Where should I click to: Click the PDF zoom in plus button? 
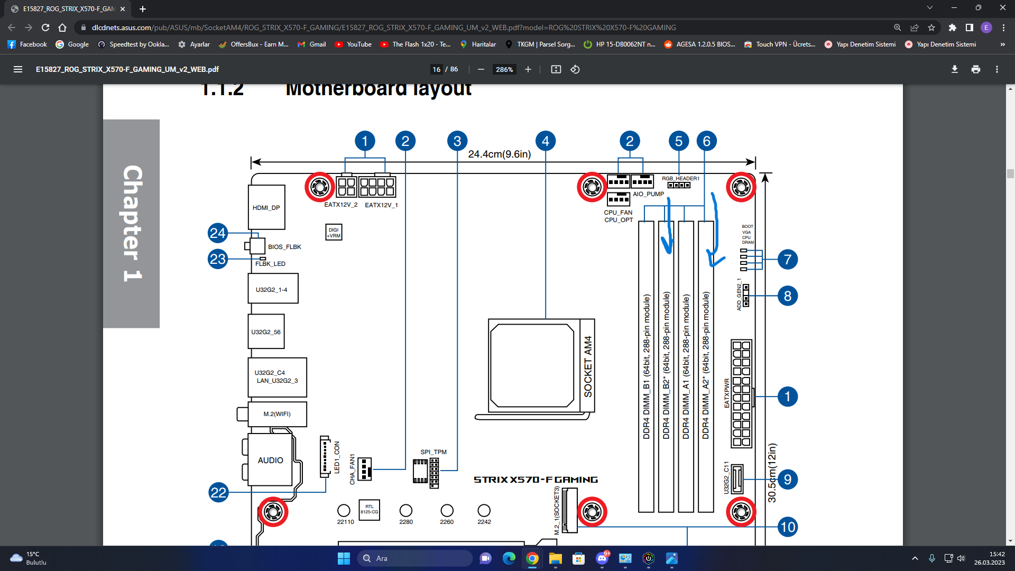pyautogui.click(x=528, y=69)
